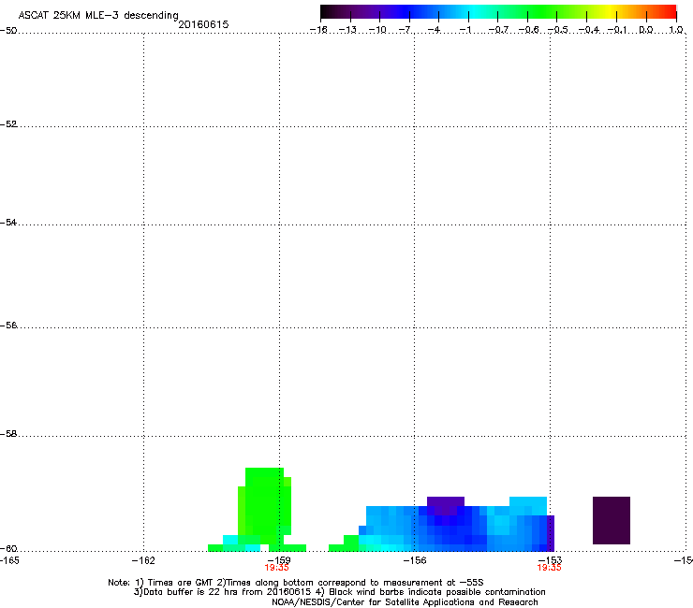693x608 pixels.
Task: Click the -0.6 label on the color scale
Action: tap(528, 30)
